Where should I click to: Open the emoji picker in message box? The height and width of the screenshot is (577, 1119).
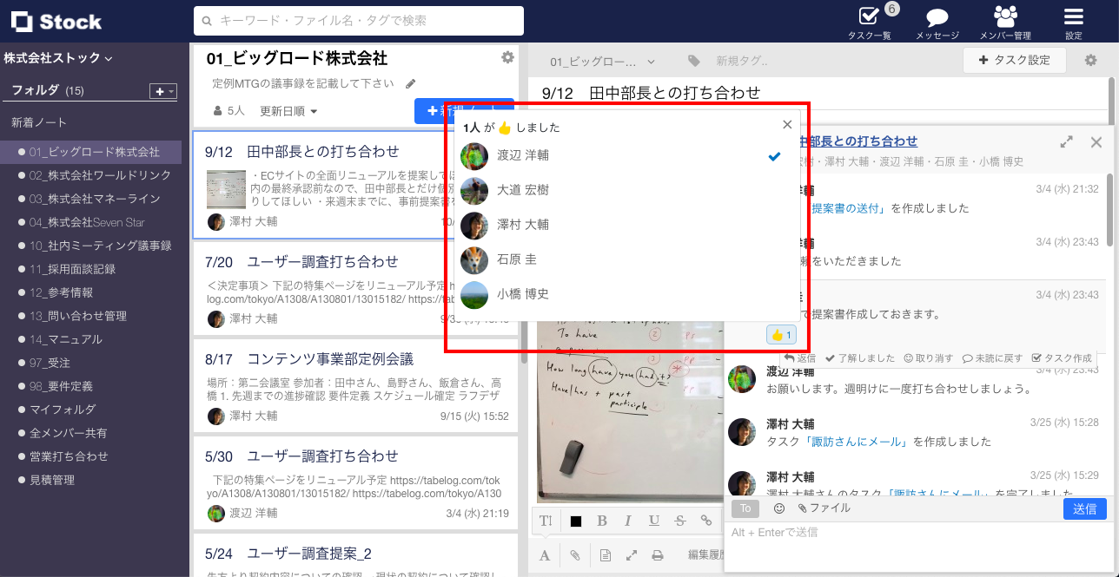[x=778, y=508]
